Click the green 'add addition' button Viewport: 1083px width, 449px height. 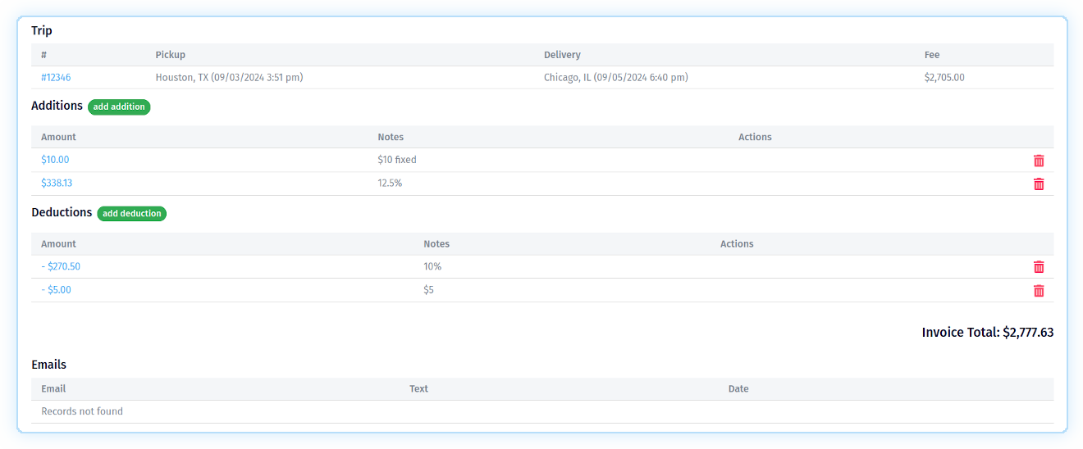[119, 107]
